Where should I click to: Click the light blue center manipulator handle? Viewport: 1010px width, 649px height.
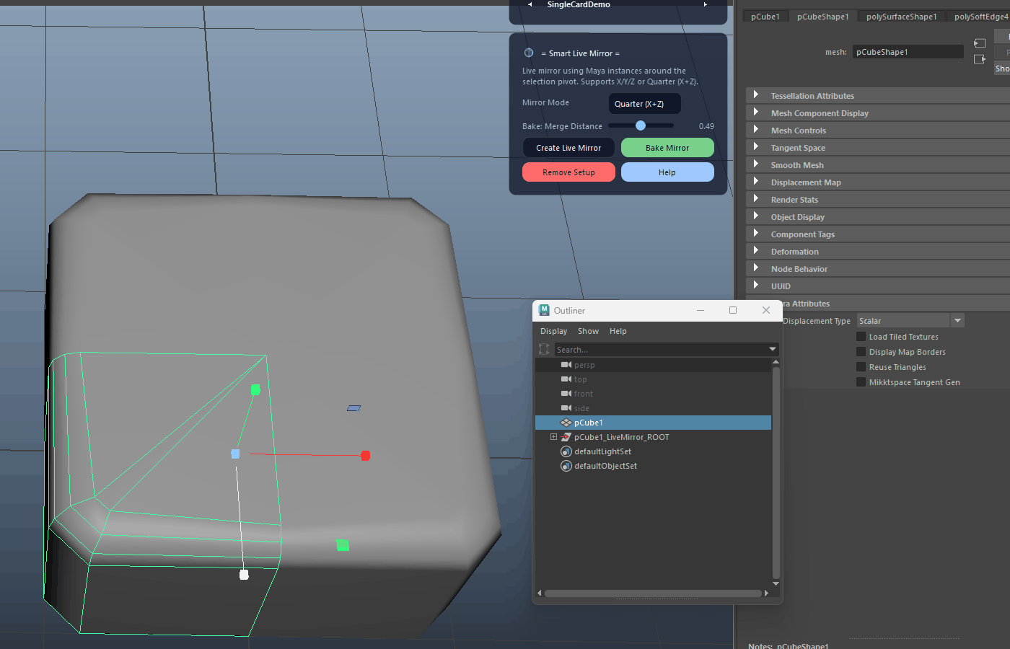coord(235,454)
